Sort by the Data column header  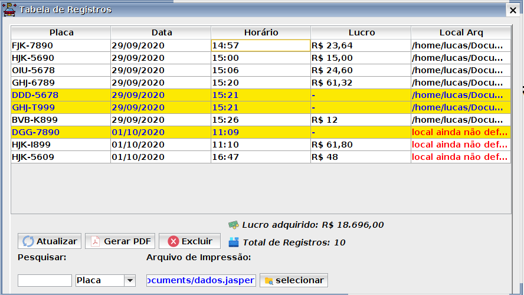161,32
